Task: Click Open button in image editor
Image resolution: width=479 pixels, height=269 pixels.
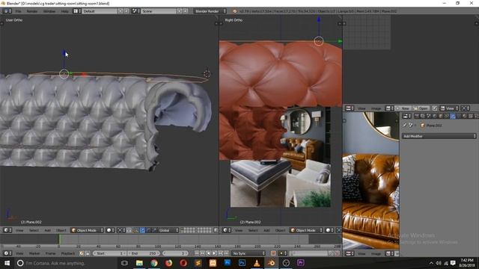Action: pyautogui.click(x=421, y=108)
